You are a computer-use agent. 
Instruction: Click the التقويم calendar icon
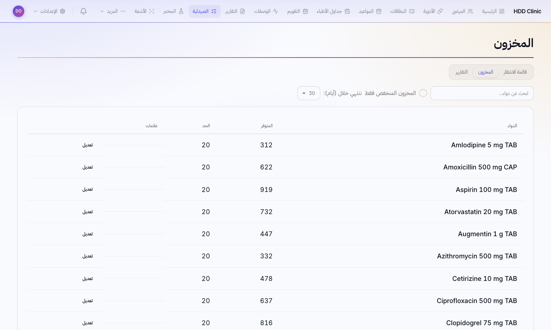pyautogui.click(x=305, y=11)
